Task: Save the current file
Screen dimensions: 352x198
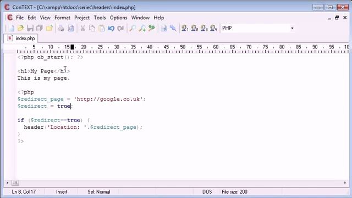Action: coord(30,28)
